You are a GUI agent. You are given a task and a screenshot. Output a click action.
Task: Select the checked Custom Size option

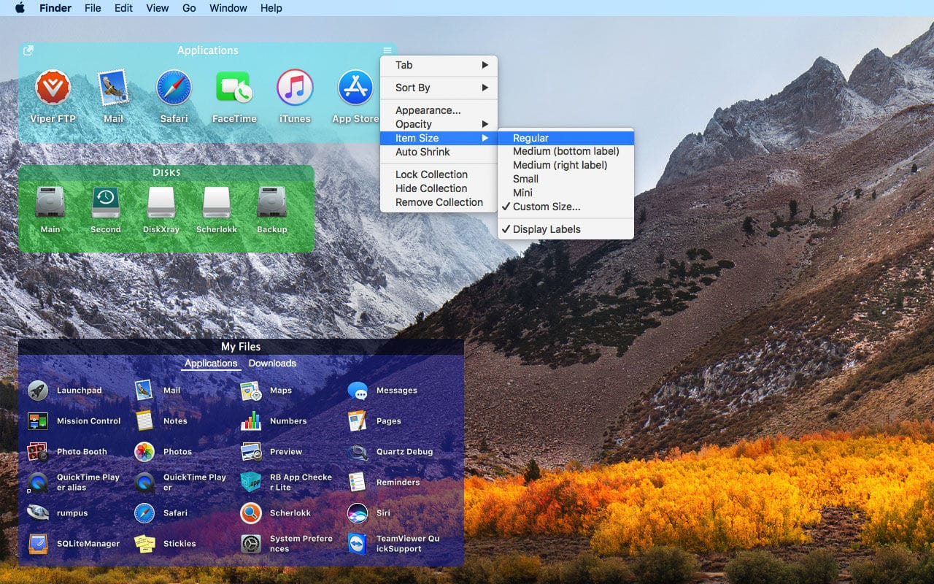coord(547,207)
